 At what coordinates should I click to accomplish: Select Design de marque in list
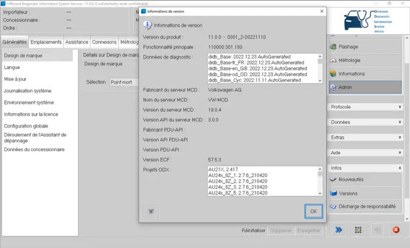coord(37,56)
